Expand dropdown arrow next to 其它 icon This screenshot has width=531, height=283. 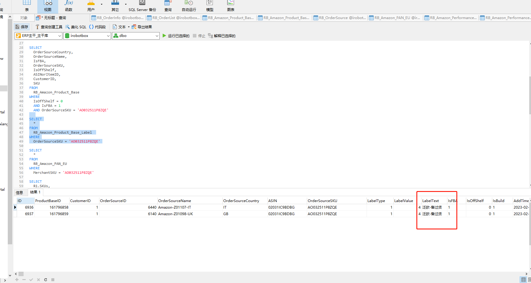pyautogui.click(x=126, y=4)
